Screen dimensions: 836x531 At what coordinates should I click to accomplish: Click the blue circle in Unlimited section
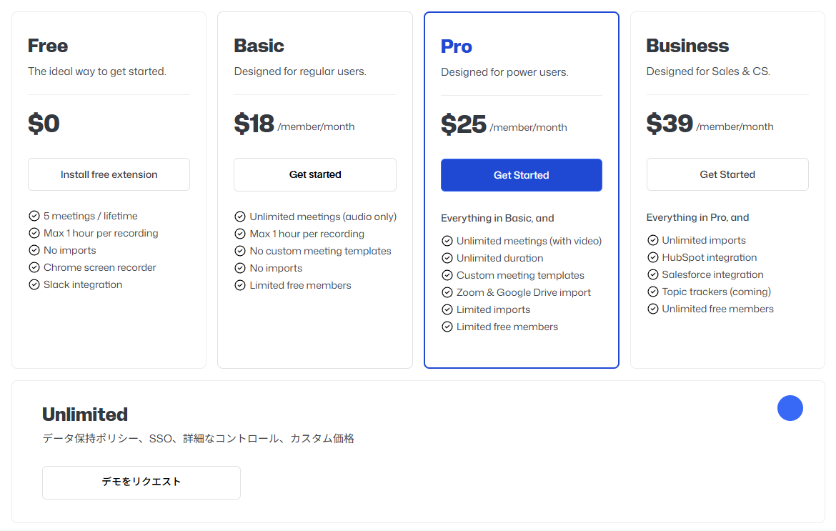pos(790,408)
